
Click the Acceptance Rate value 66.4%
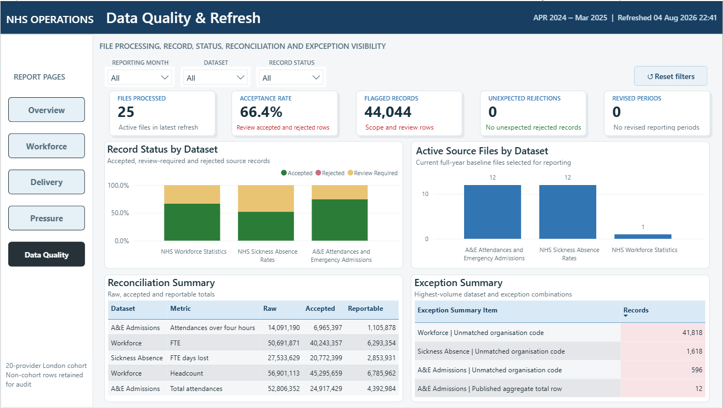(x=261, y=112)
